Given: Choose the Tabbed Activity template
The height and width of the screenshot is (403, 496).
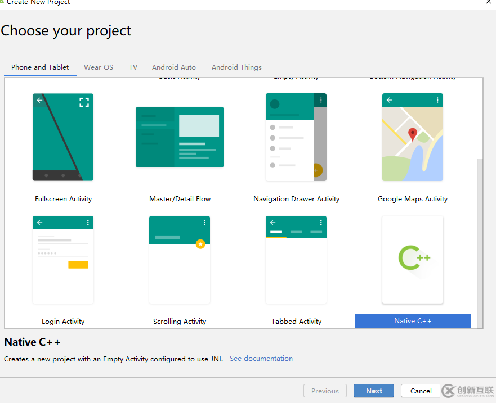Looking at the screenshot, I should click(x=296, y=260).
